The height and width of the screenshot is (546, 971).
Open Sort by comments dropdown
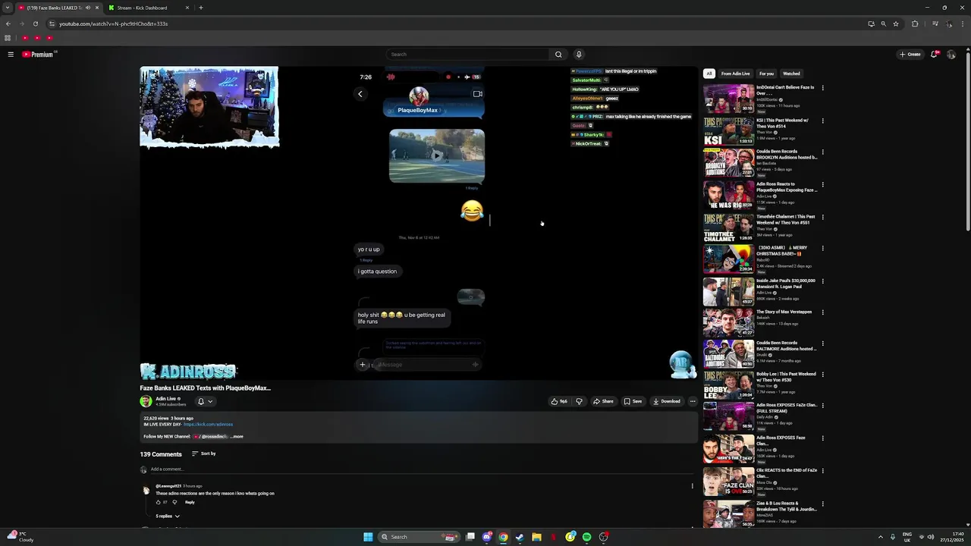click(203, 453)
